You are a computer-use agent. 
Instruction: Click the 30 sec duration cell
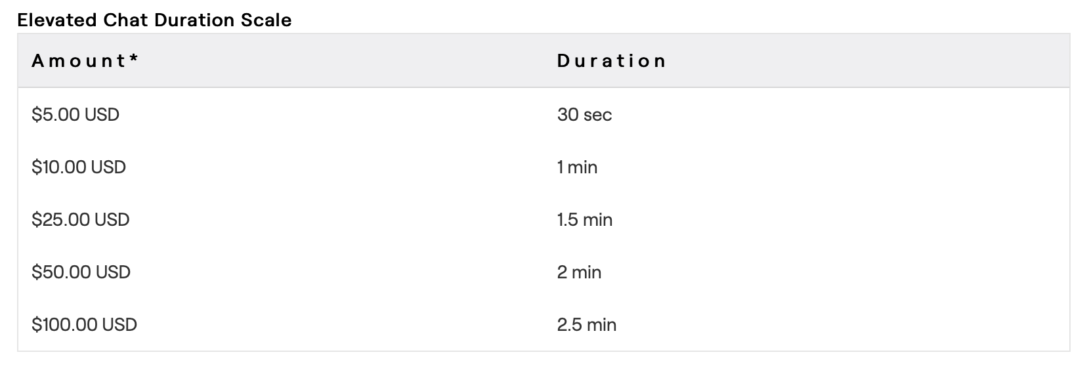(584, 115)
